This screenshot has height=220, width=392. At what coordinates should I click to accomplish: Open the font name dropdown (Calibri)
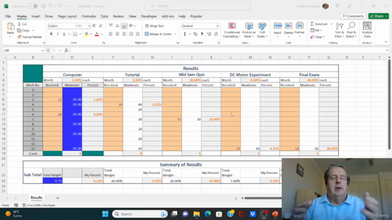pyautogui.click(x=76, y=26)
